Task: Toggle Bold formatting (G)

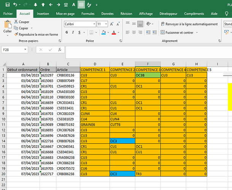Action: [x=67, y=32]
